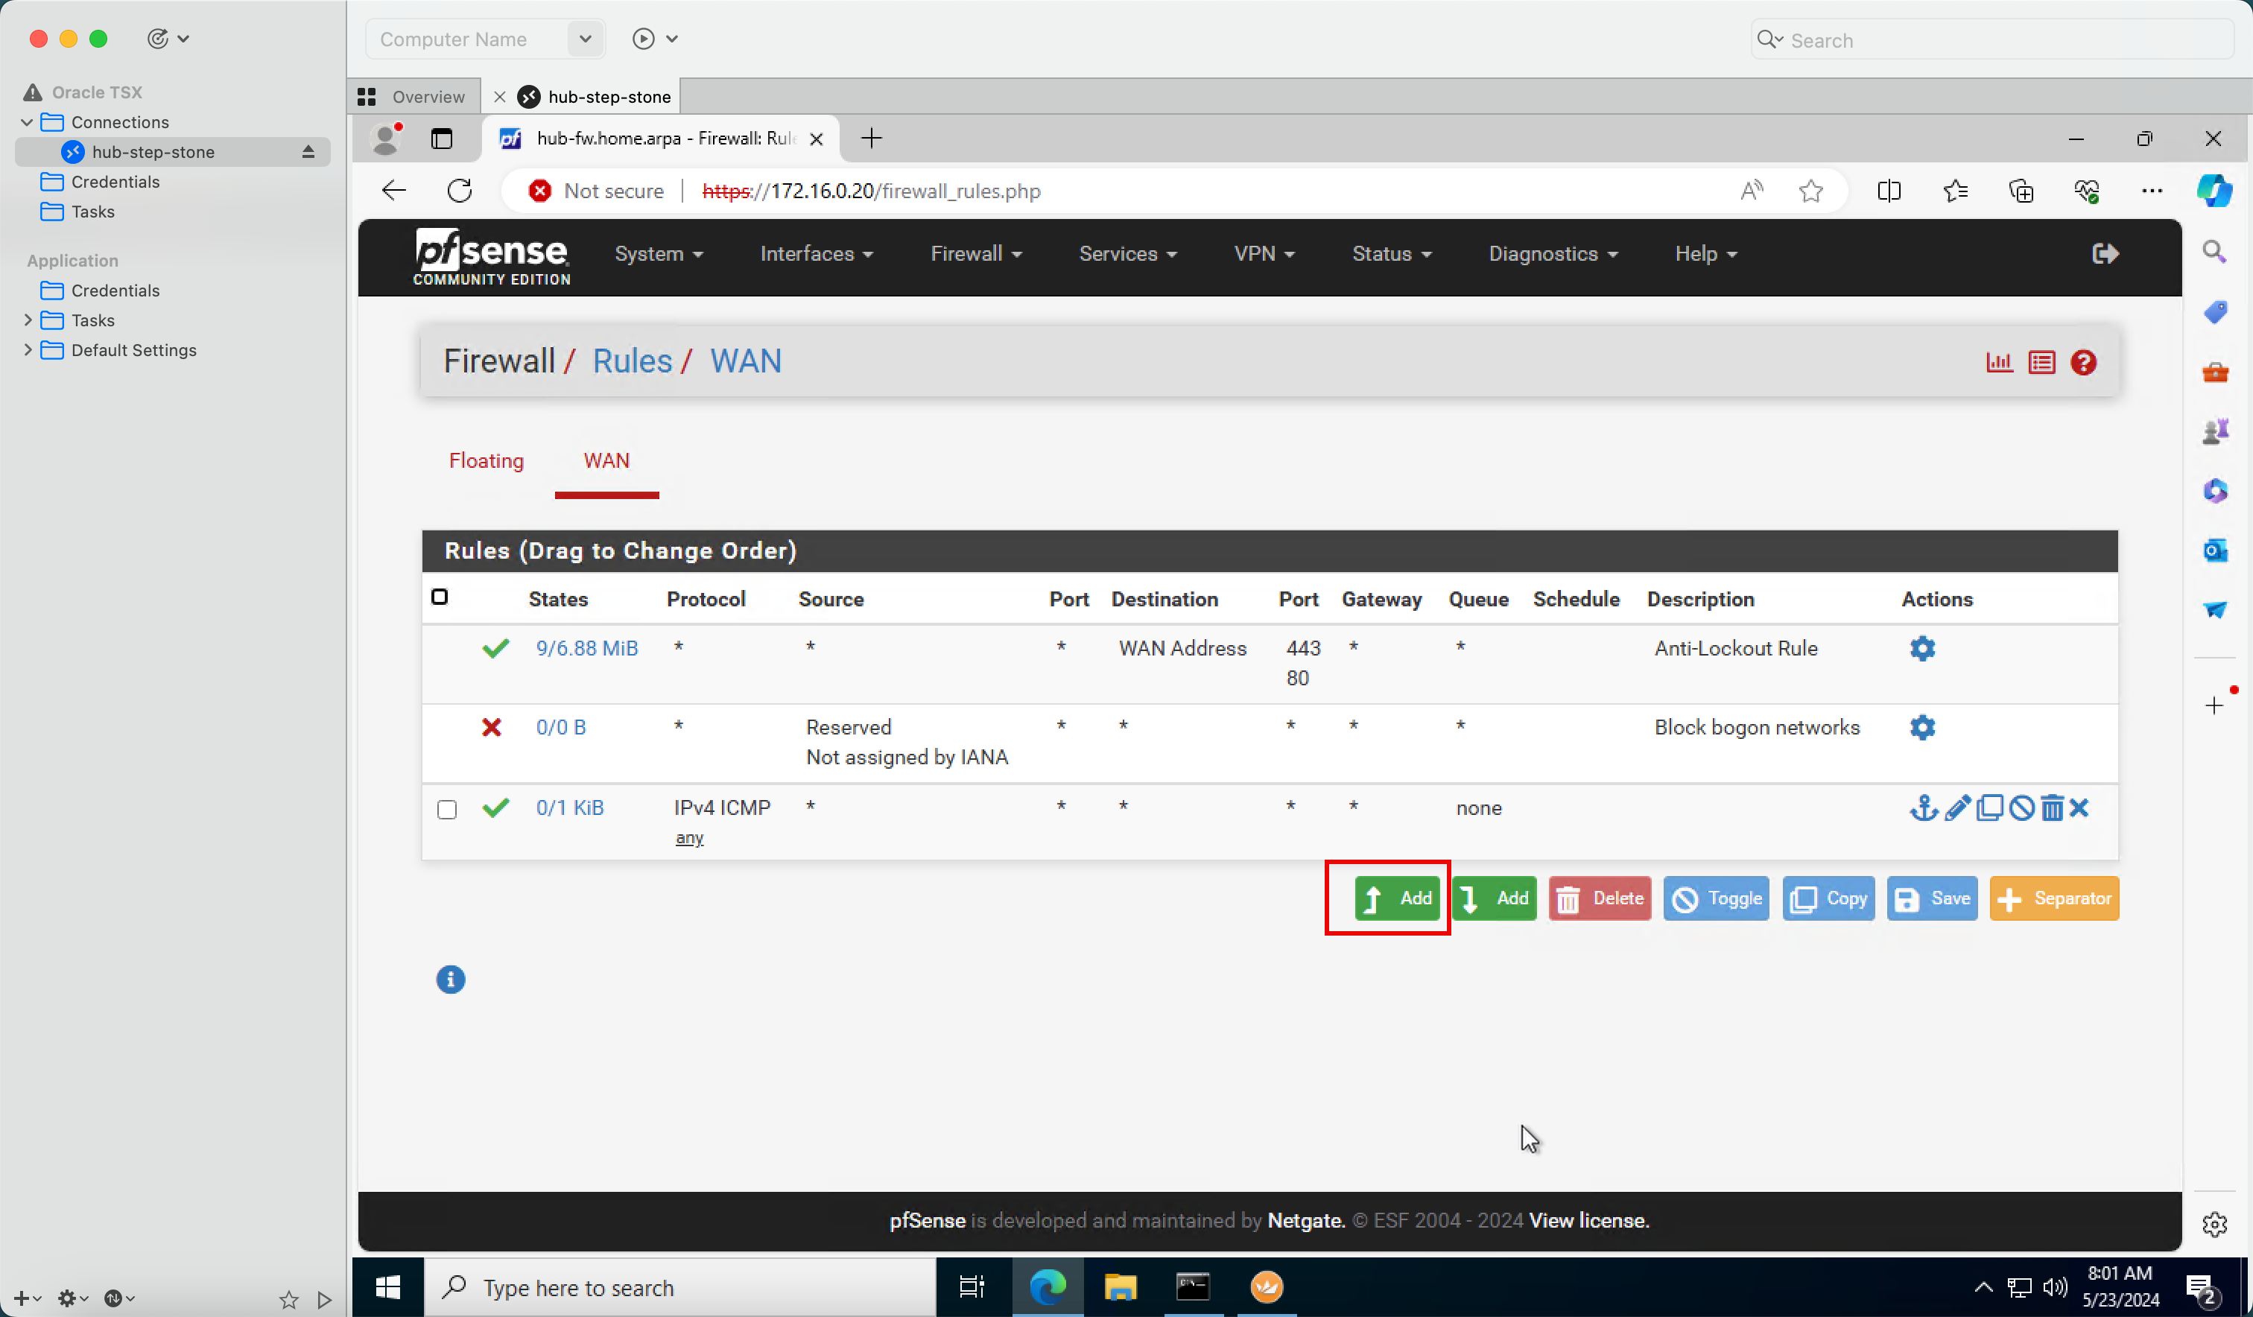This screenshot has height=1317, width=2253.
Task: Open Anti-Lockout Rule gear settings
Action: pos(1922,648)
